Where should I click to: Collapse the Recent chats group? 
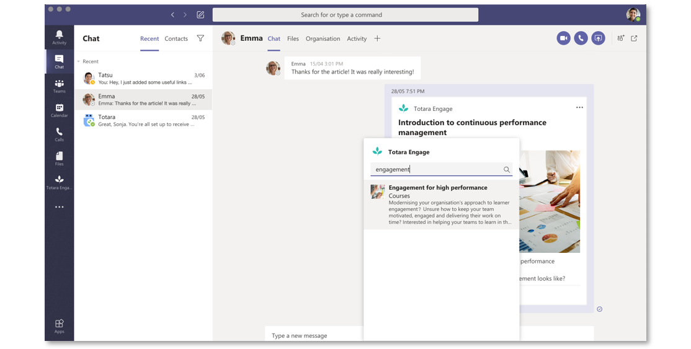tap(78, 61)
